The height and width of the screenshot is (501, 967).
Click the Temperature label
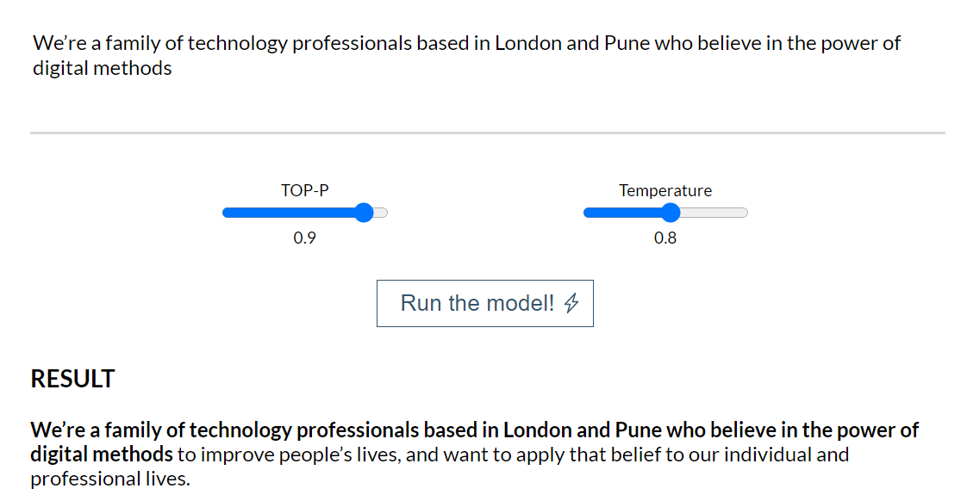click(665, 190)
